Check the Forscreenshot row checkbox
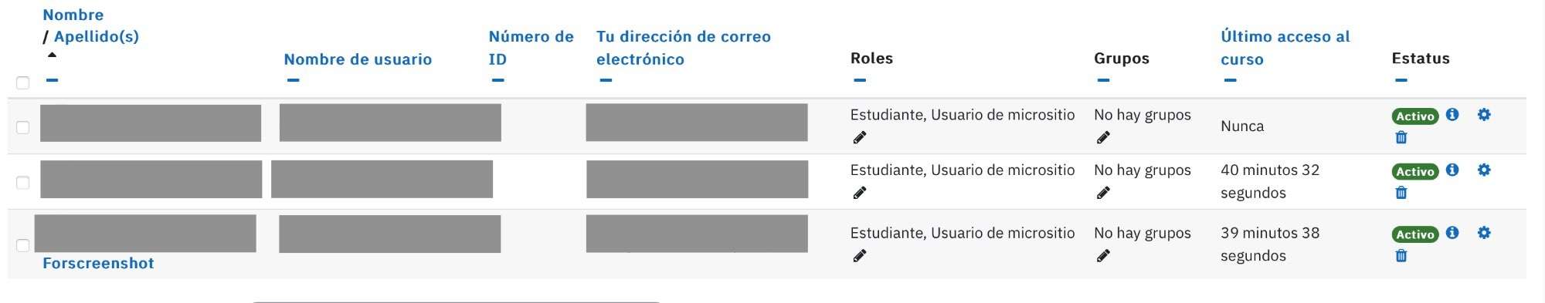Image resolution: width=1545 pixels, height=303 pixels. point(23,245)
